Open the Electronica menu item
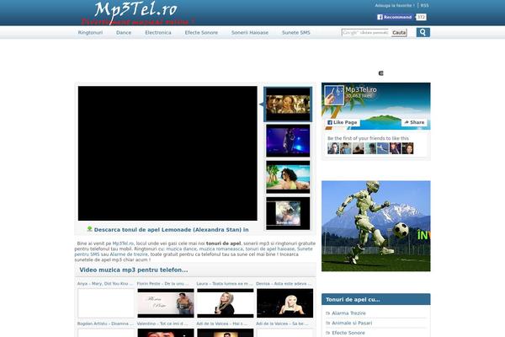Viewport: 505px width, 337px height. (158, 33)
